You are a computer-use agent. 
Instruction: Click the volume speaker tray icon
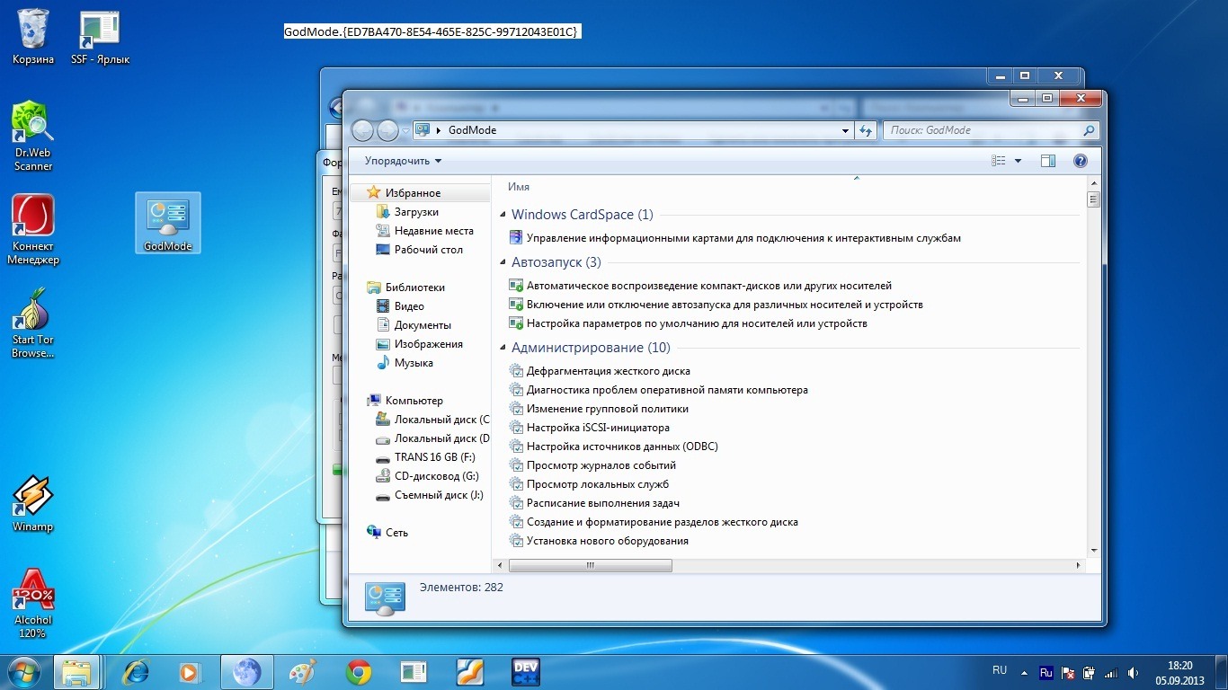click(1133, 672)
